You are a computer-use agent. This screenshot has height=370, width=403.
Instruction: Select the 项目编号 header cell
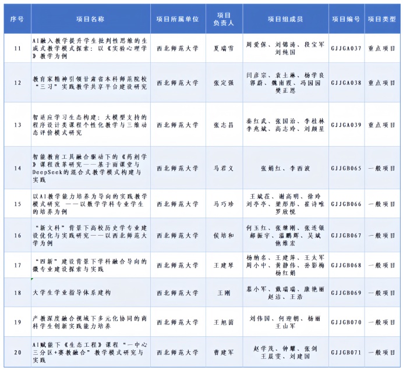pyautogui.click(x=347, y=19)
